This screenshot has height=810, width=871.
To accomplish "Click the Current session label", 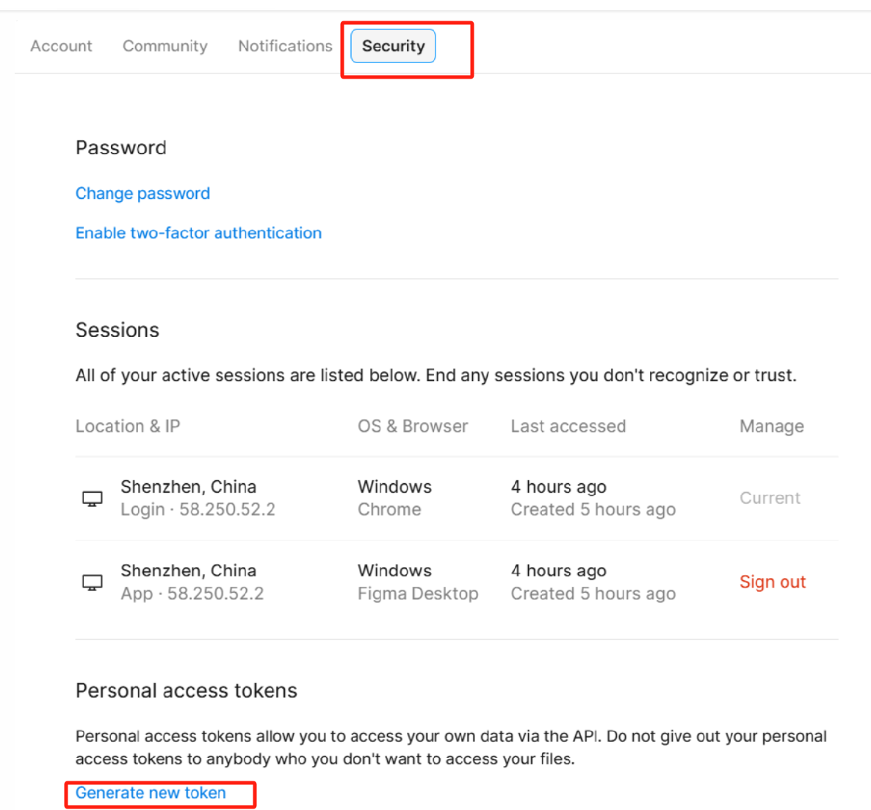I will [770, 498].
